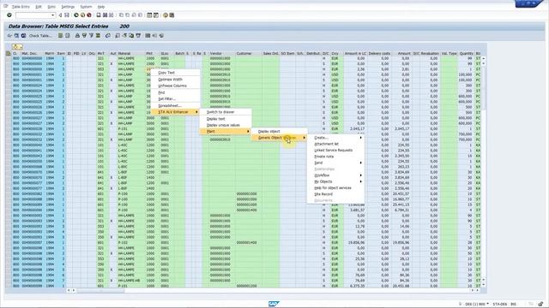Click the green Total sum icon

pos(98,36)
